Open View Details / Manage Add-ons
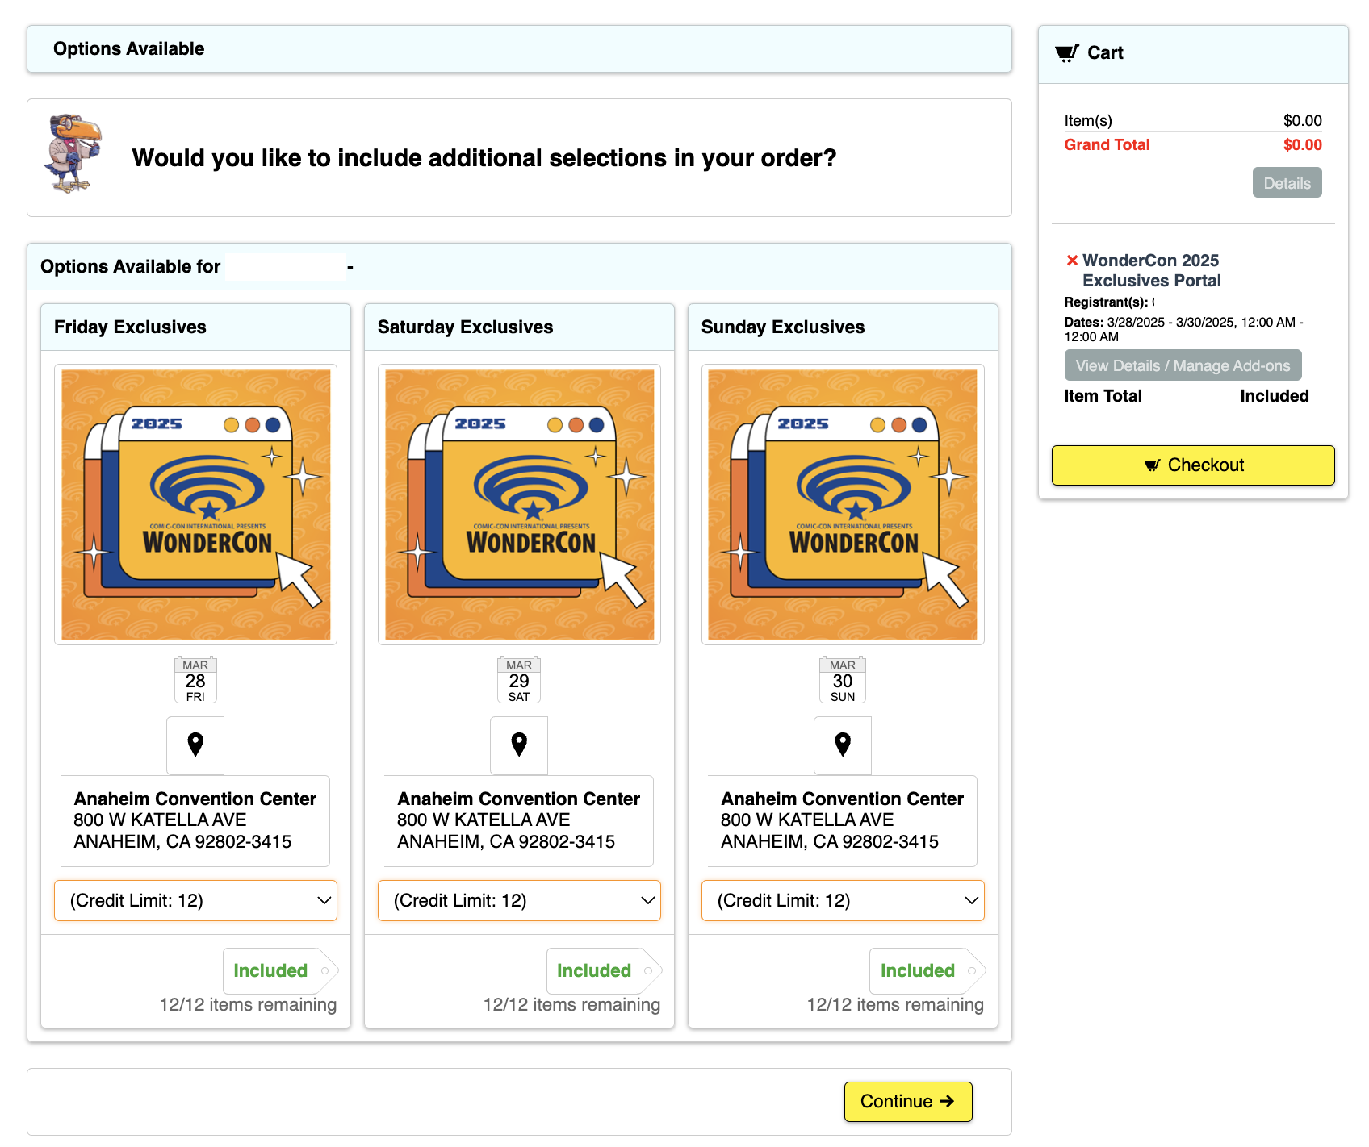The image size is (1369, 1147). tap(1183, 365)
